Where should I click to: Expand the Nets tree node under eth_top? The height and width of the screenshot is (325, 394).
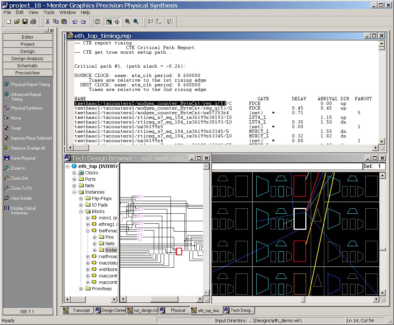tap(74, 186)
